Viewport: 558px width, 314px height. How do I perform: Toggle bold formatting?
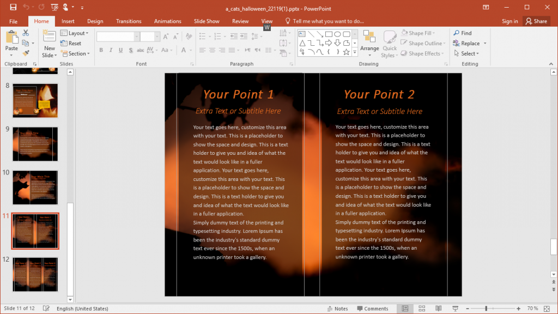pos(101,50)
